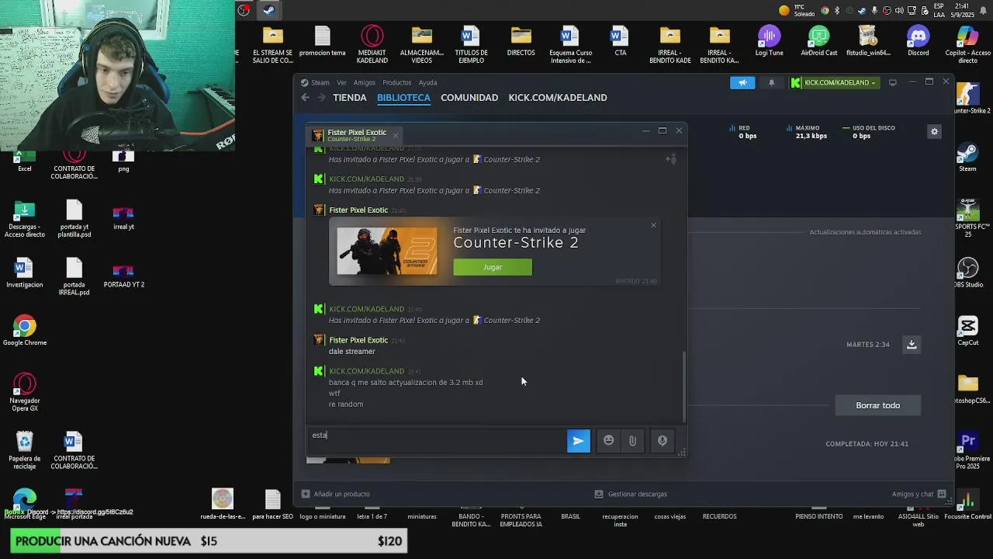Viewport: 993px width, 559px height.
Task: Select MEDIAKIT KADELAND Opera shortcut
Action: (x=372, y=44)
